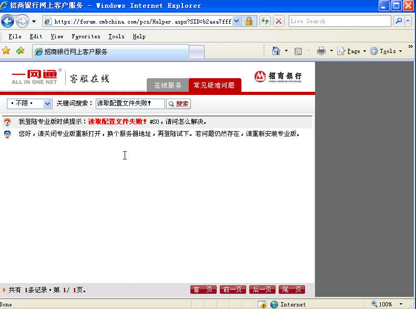Screen dimensions: 416x309
Task: Click Add to Favorites star-plus icon
Action: click(x=20, y=50)
